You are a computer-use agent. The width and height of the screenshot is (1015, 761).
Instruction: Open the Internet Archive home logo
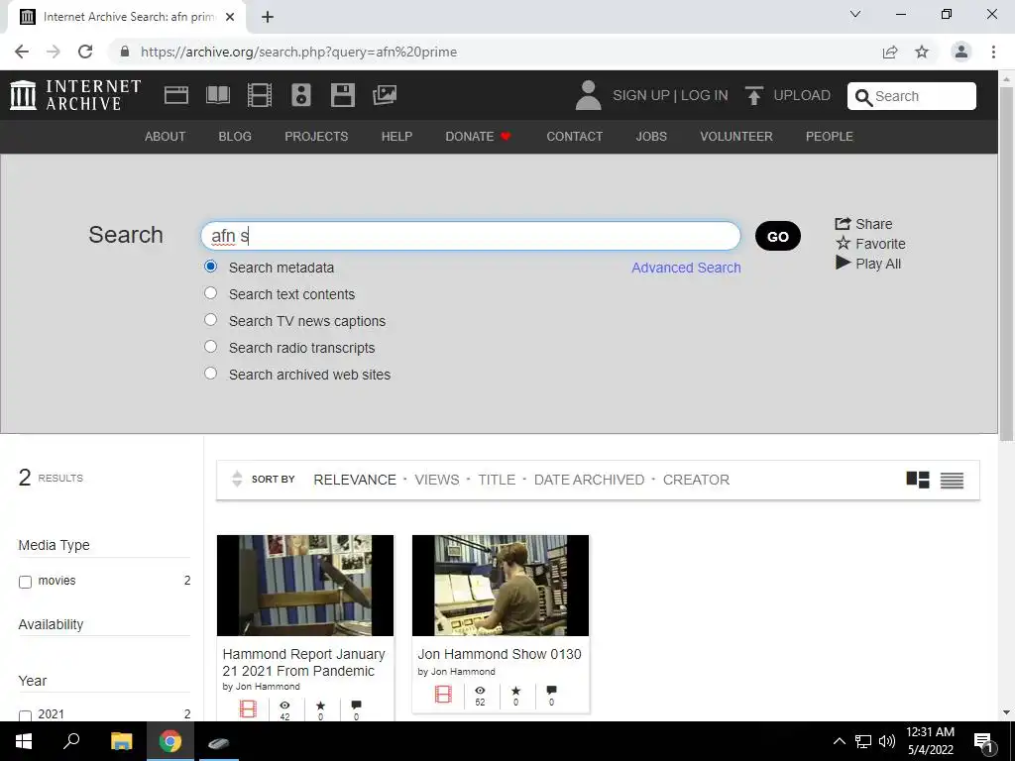[75, 95]
